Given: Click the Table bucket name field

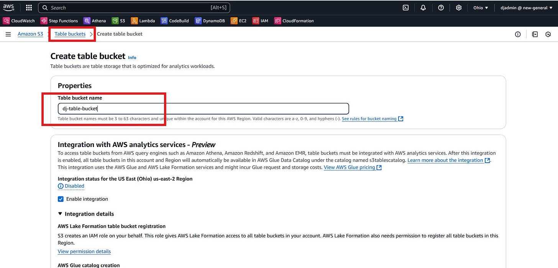Looking at the screenshot, I should (204, 109).
